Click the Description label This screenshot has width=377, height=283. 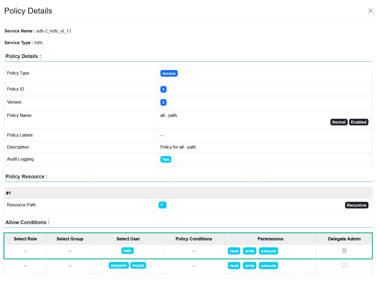tap(18, 147)
